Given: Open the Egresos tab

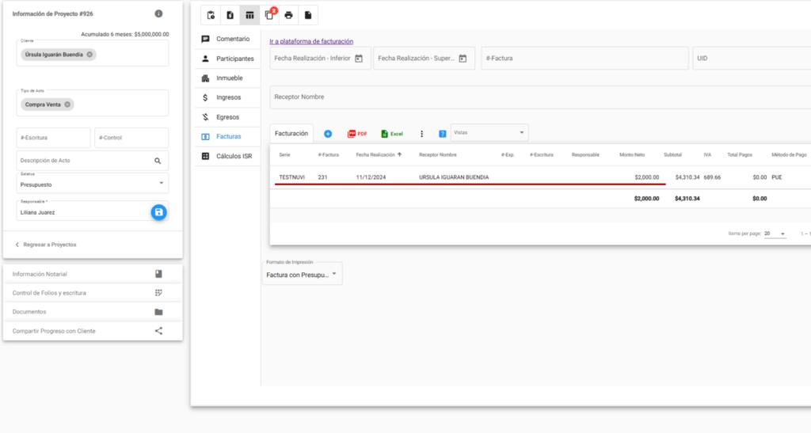Looking at the screenshot, I should coord(227,117).
